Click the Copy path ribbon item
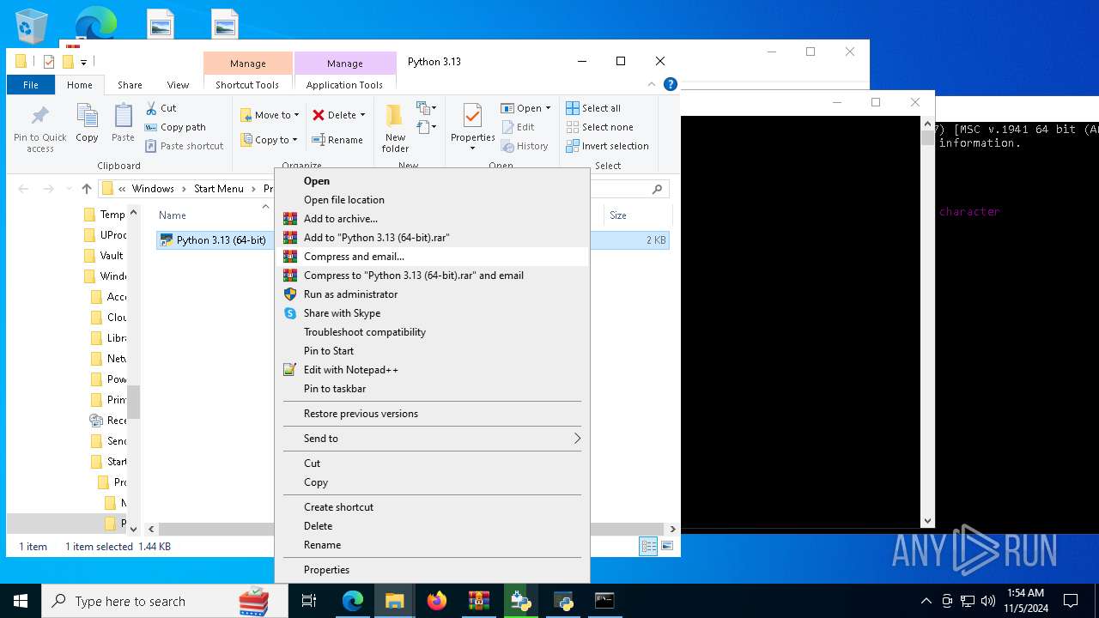This screenshot has height=618, width=1099. pyautogui.click(x=175, y=127)
